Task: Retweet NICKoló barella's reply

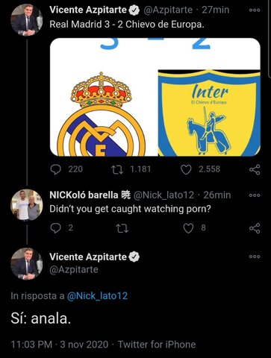Action: [122, 228]
